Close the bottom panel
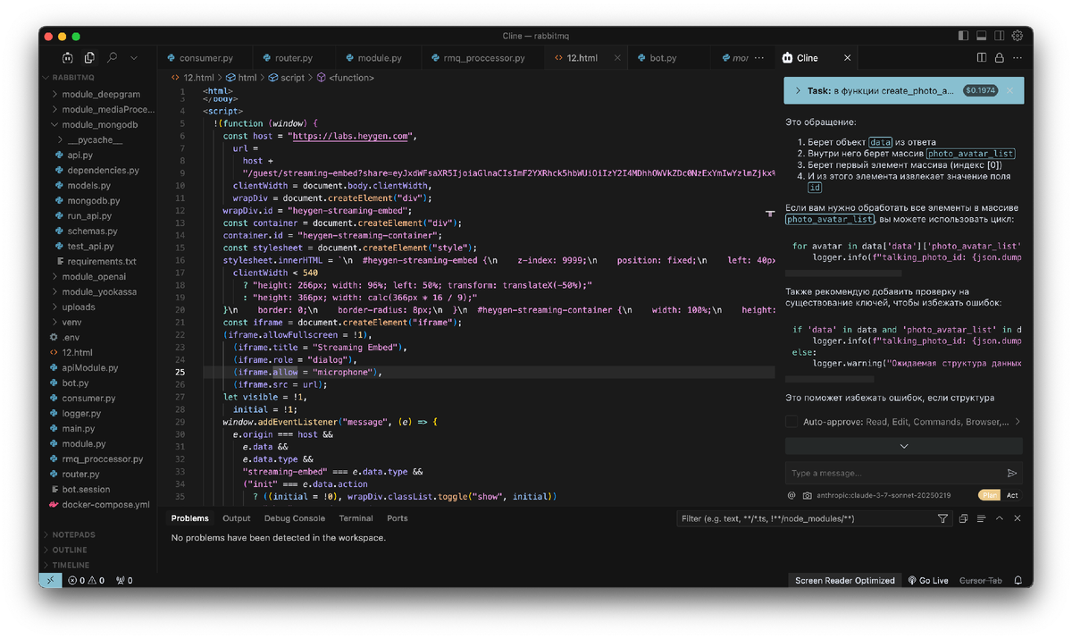1072x639 pixels. (1018, 518)
